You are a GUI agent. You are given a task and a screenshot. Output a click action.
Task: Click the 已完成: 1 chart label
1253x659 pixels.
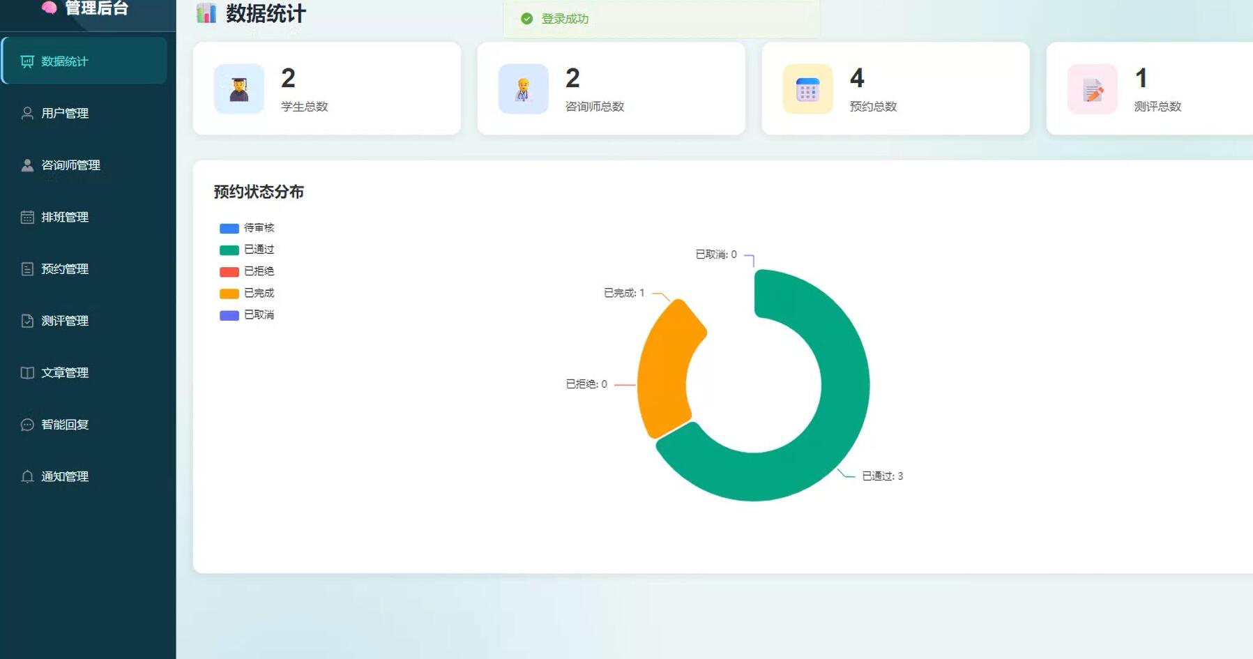[624, 293]
